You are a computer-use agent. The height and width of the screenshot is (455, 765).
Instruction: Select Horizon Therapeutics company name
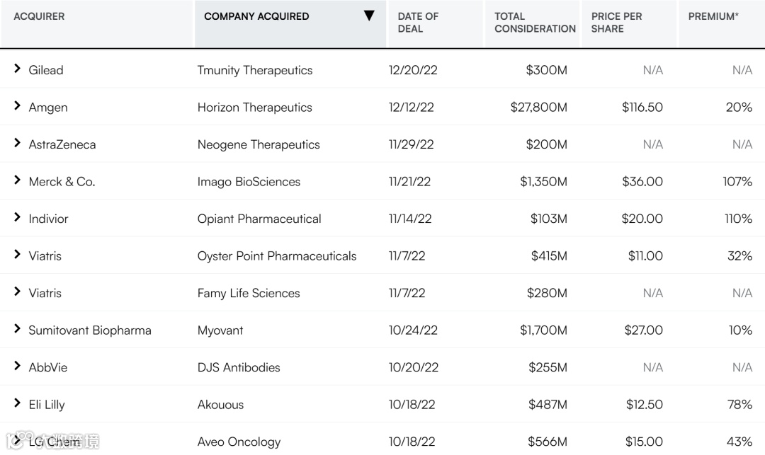(x=254, y=108)
